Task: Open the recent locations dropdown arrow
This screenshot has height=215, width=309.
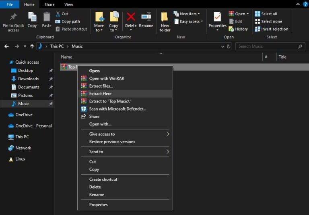Action: (x=25, y=46)
